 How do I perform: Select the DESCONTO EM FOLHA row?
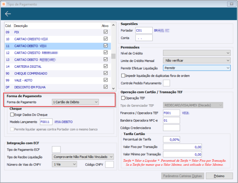pyautogui.click(x=58, y=87)
